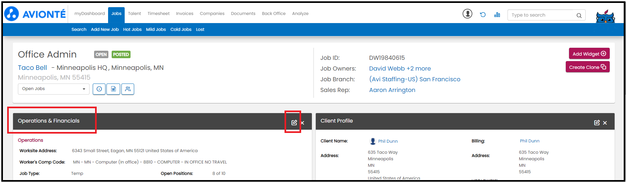Open sales rep Aaron Arrington link
This screenshot has width=626, height=183.
[x=392, y=90]
